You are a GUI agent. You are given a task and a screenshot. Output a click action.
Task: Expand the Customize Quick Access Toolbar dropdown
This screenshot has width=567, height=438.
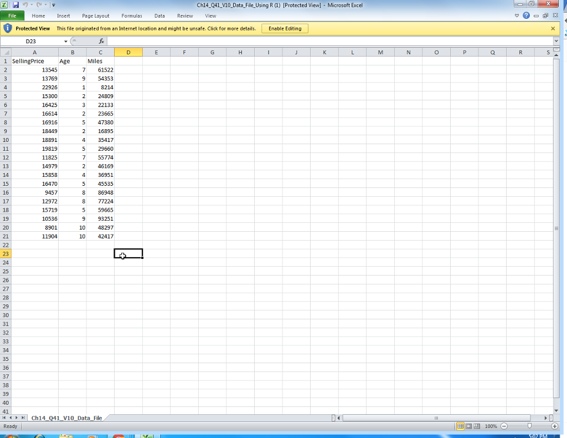pos(53,4)
